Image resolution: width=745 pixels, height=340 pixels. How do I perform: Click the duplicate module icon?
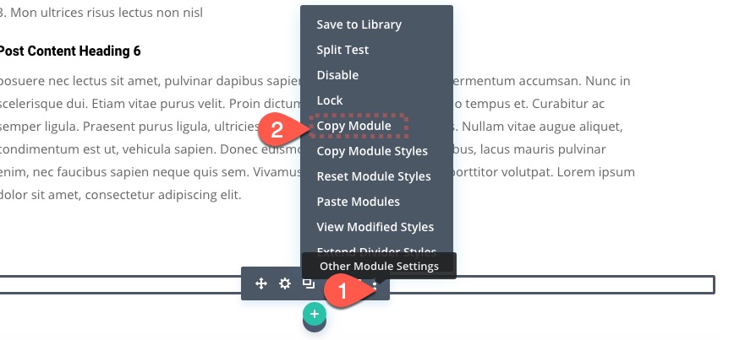309,283
